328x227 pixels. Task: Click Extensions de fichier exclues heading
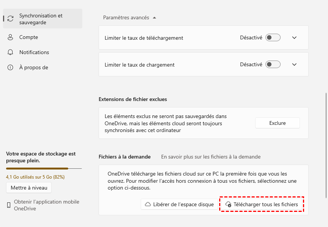(133, 99)
